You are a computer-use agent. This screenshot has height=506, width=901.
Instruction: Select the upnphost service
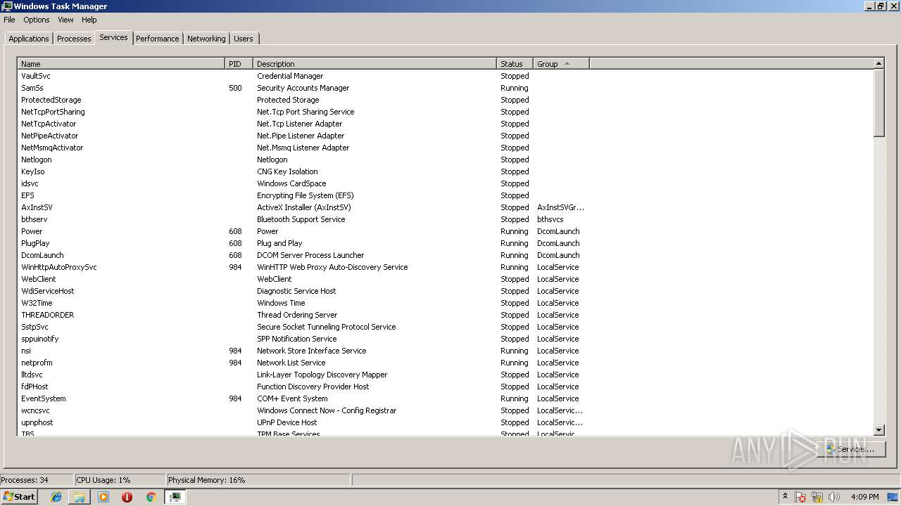coord(37,422)
